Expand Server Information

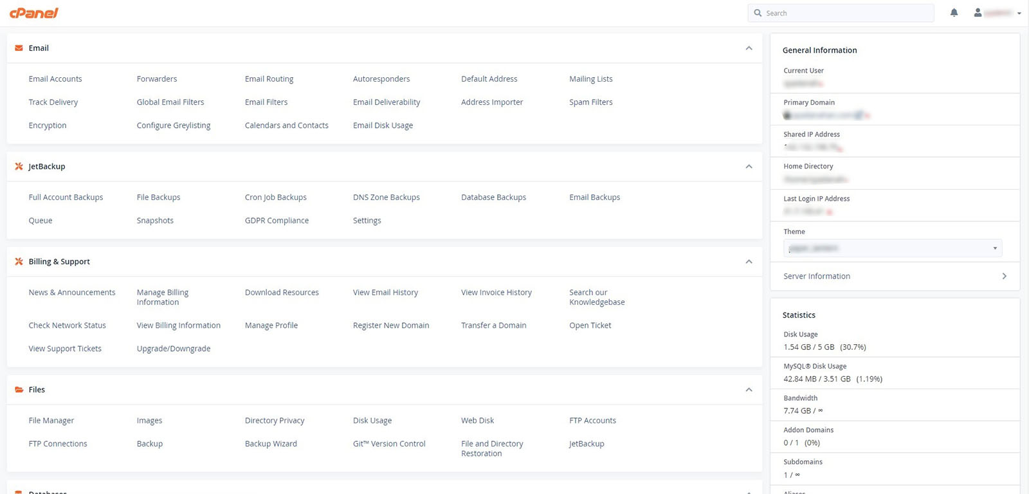pyautogui.click(x=895, y=276)
